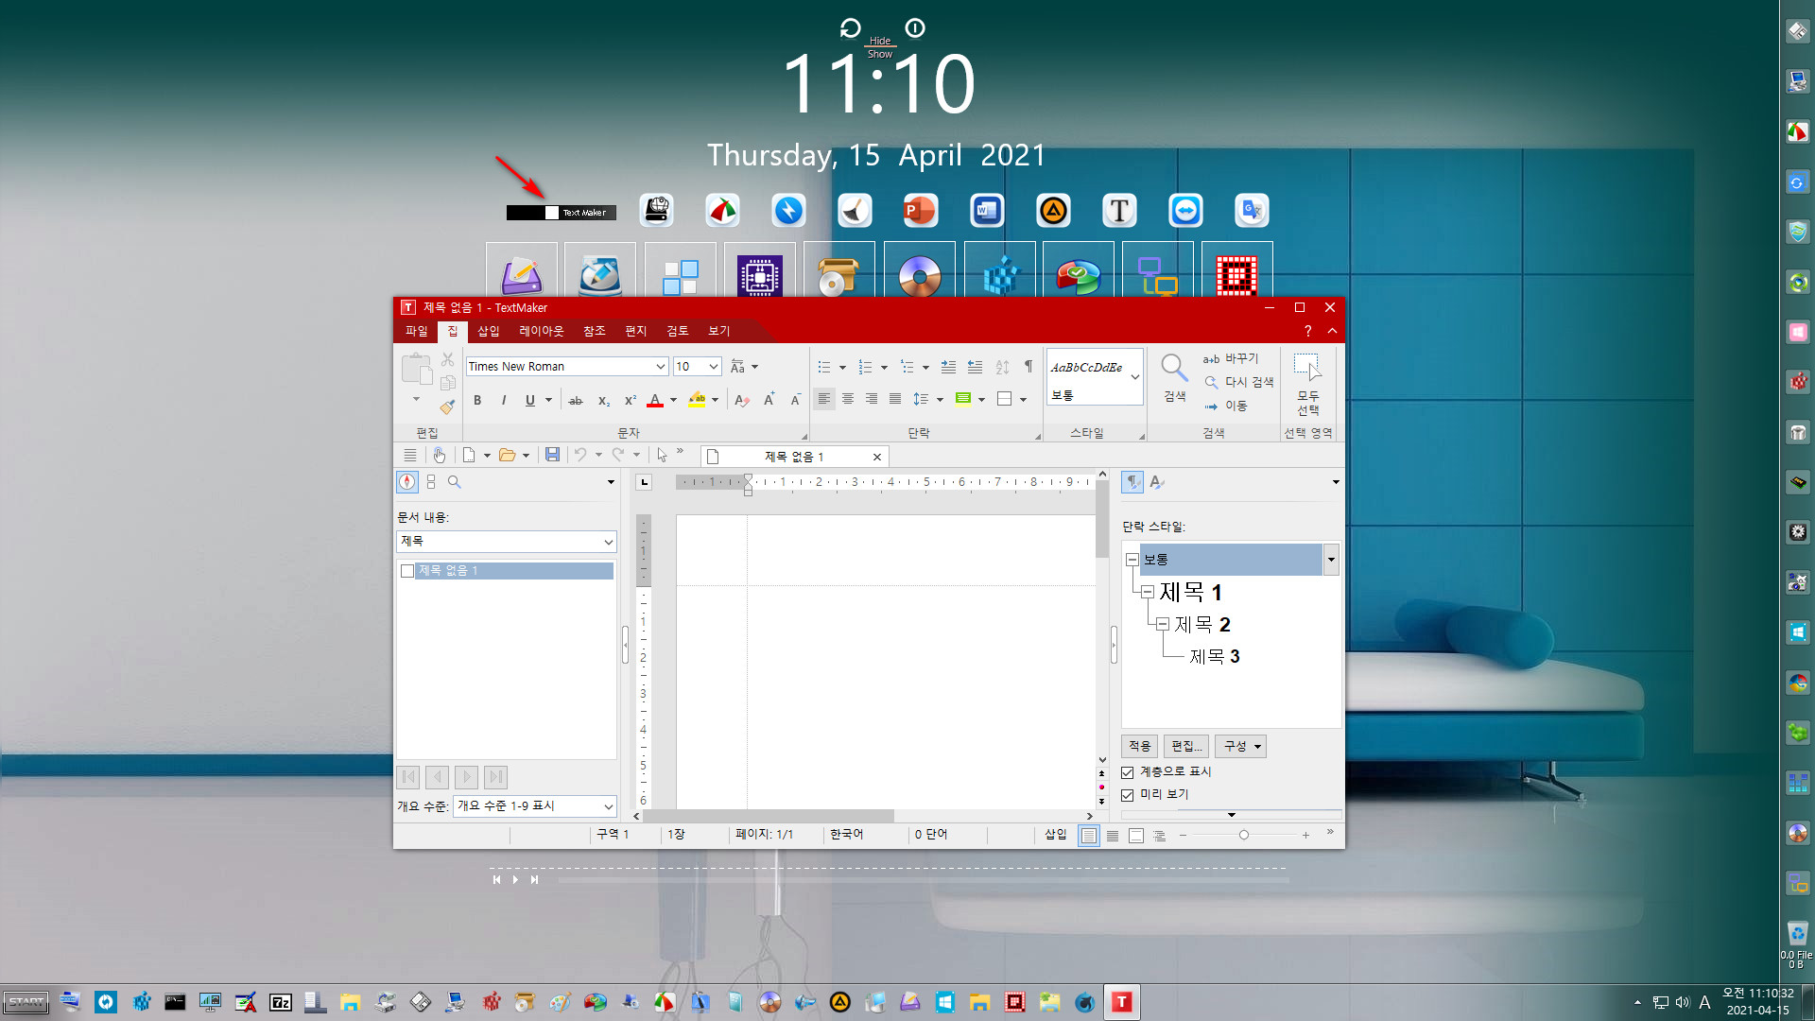The height and width of the screenshot is (1021, 1815).
Task: Open outline level dropdown 개요 수준 1-9 표시
Action: (x=535, y=806)
